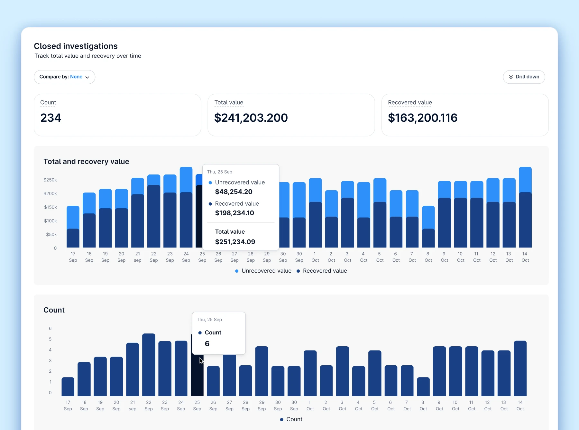This screenshot has width=579, height=430.
Task: Select the Total value metric card
Action: coord(291,115)
